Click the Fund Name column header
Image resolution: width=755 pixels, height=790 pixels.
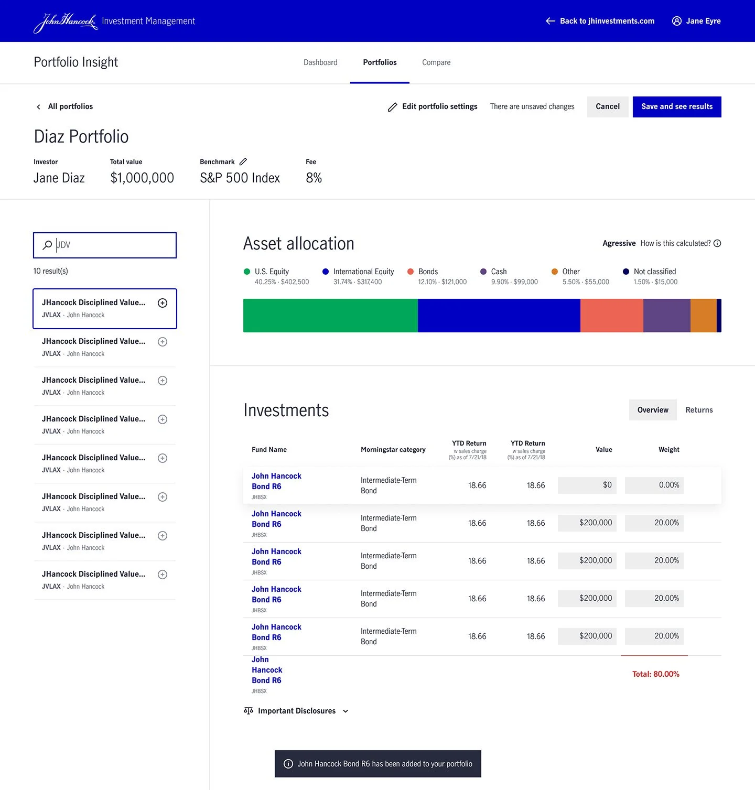click(x=269, y=450)
